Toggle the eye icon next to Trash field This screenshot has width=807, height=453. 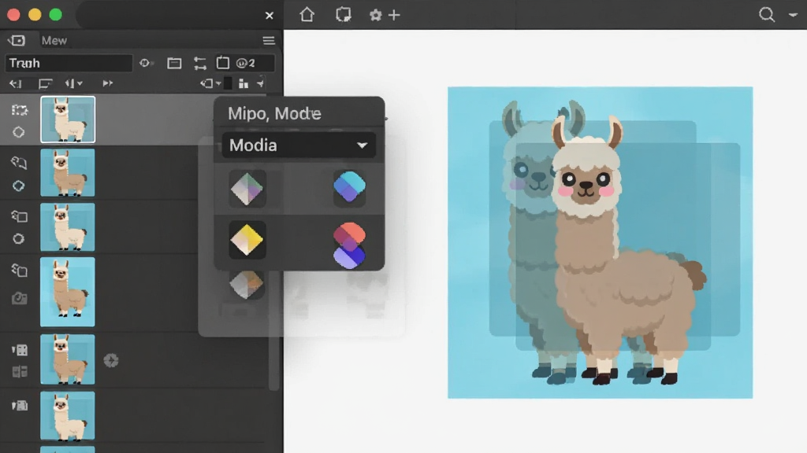[x=146, y=63]
